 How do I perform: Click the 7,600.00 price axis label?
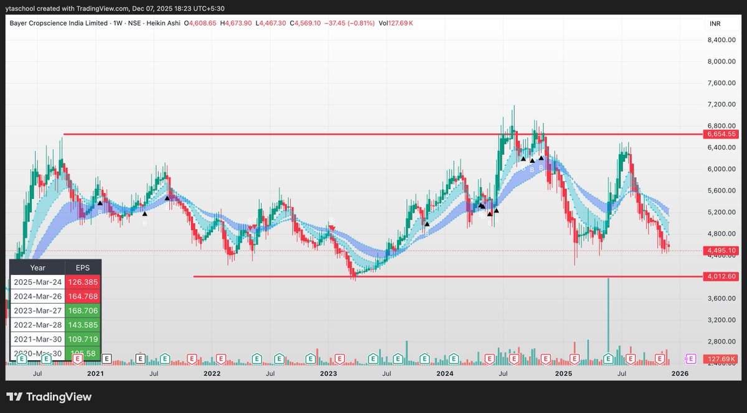click(x=721, y=83)
